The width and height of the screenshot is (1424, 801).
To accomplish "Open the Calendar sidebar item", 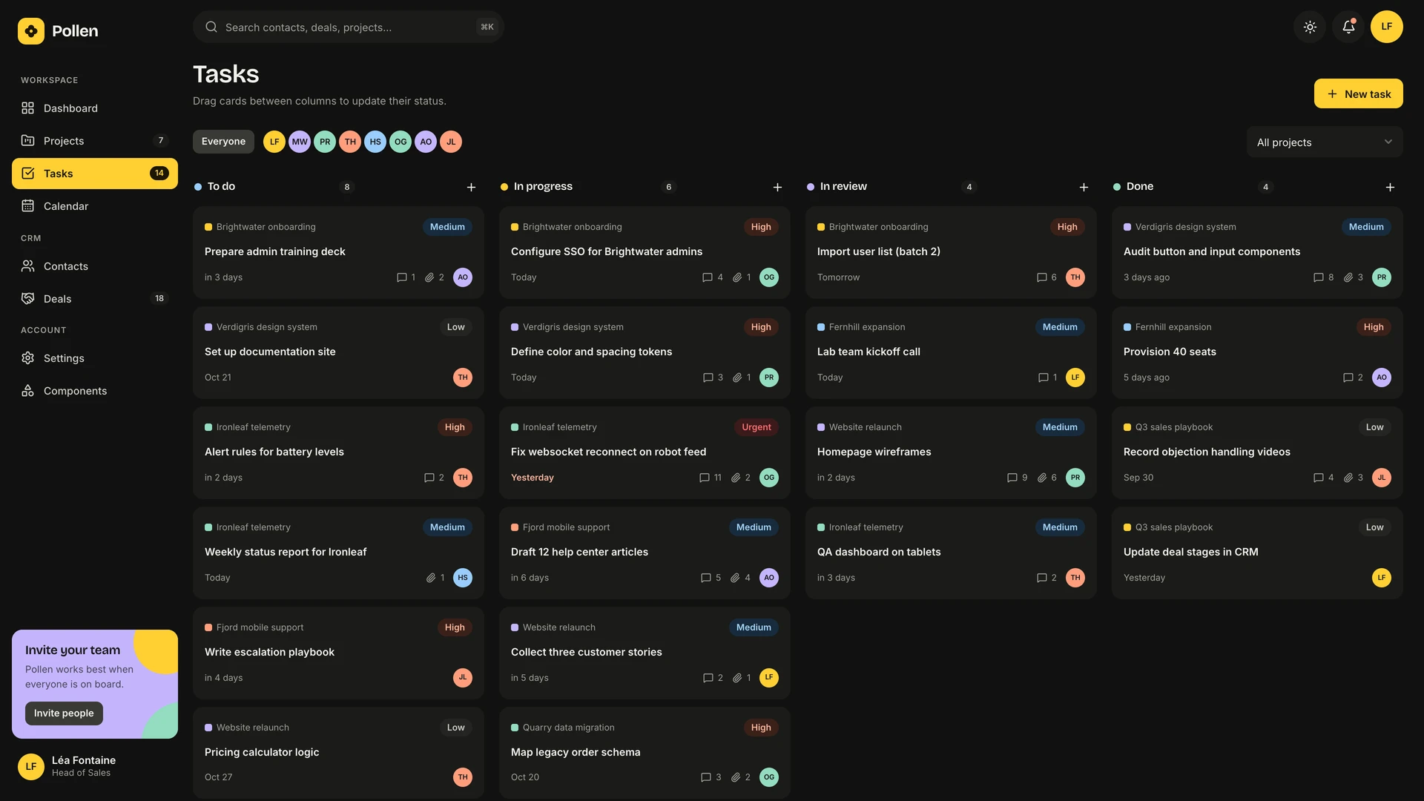I will coord(95,206).
